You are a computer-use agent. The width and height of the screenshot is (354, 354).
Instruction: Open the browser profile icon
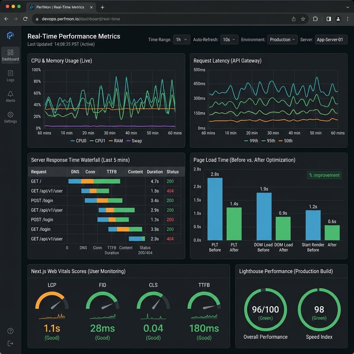(338, 19)
